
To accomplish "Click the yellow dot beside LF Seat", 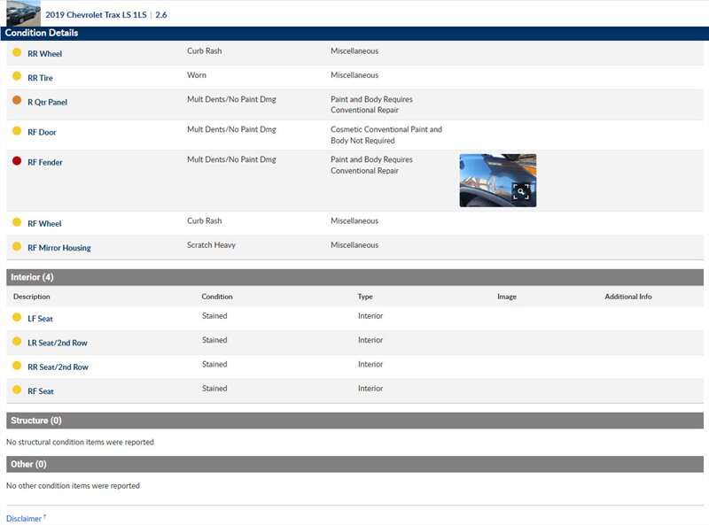I will click(17, 318).
